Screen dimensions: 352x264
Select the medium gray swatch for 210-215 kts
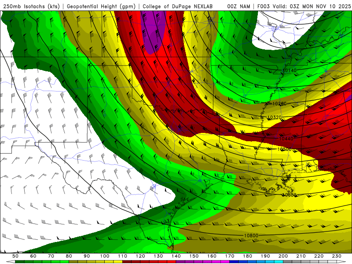pyautogui.click(x=305, y=262)
